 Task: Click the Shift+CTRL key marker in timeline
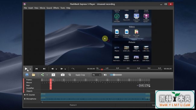144,86
